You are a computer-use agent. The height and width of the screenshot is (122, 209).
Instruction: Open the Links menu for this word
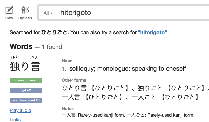[x=15, y=120]
